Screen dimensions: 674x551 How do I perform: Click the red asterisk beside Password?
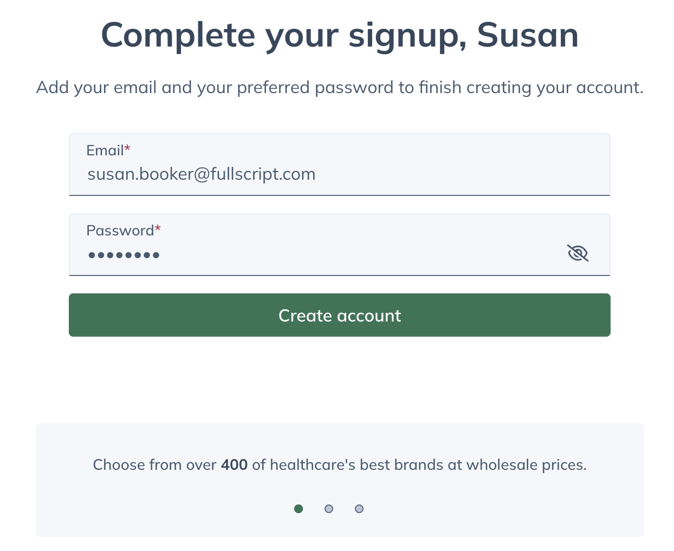(158, 228)
